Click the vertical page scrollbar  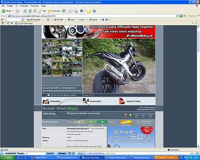click(x=199, y=86)
